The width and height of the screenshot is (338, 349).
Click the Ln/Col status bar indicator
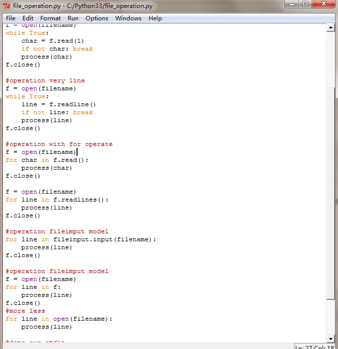(315, 347)
